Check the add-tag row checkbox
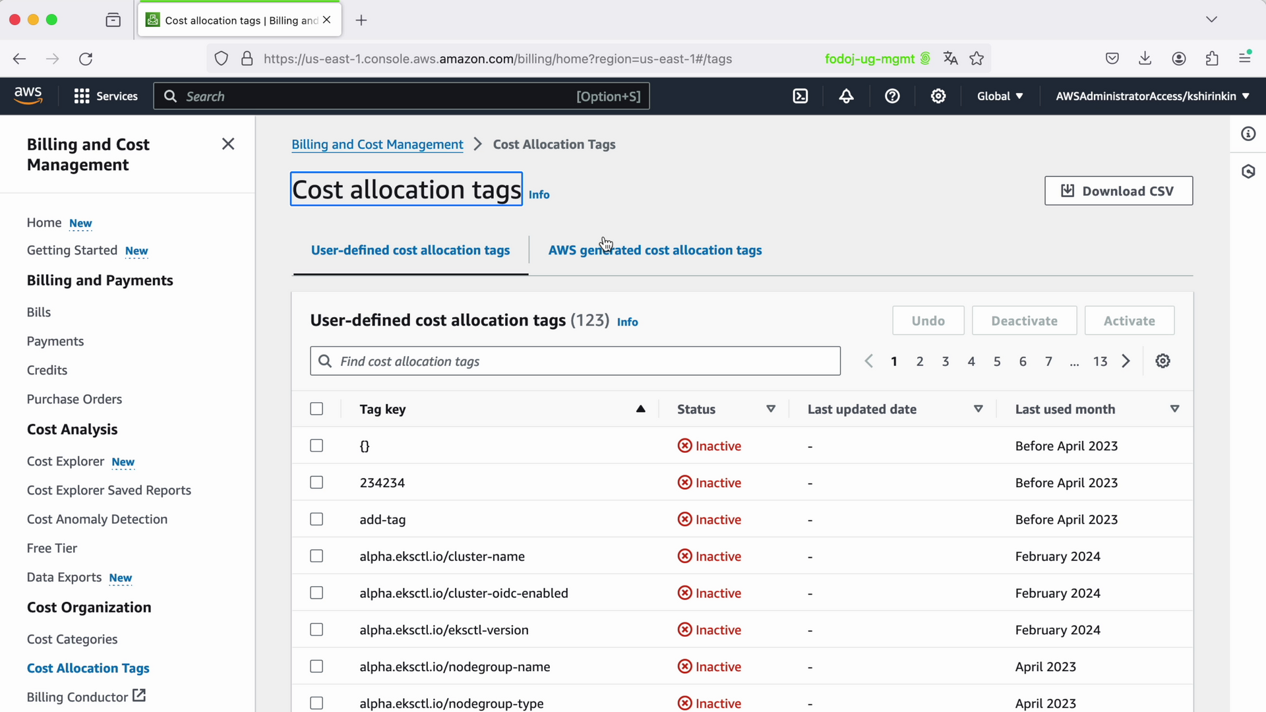The height and width of the screenshot is (712, 1266). point(316,519)
